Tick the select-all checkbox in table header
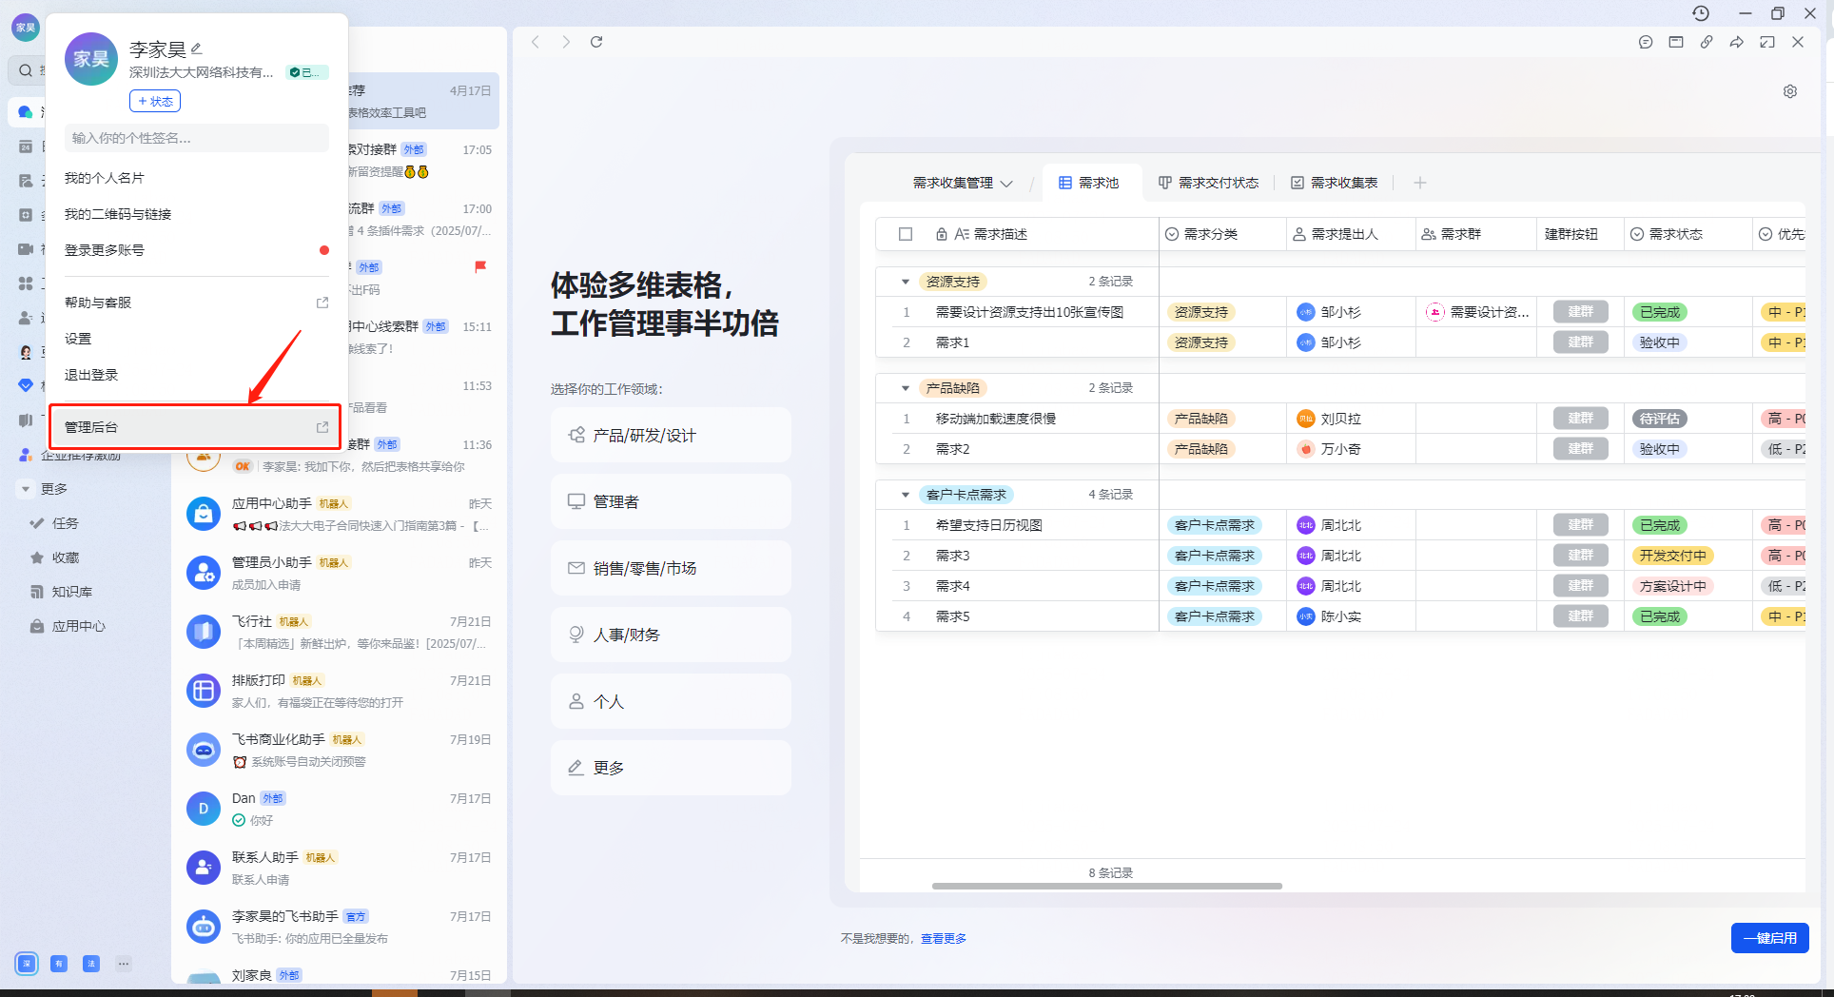This screenshot has height=997, width=1834. 906,234
